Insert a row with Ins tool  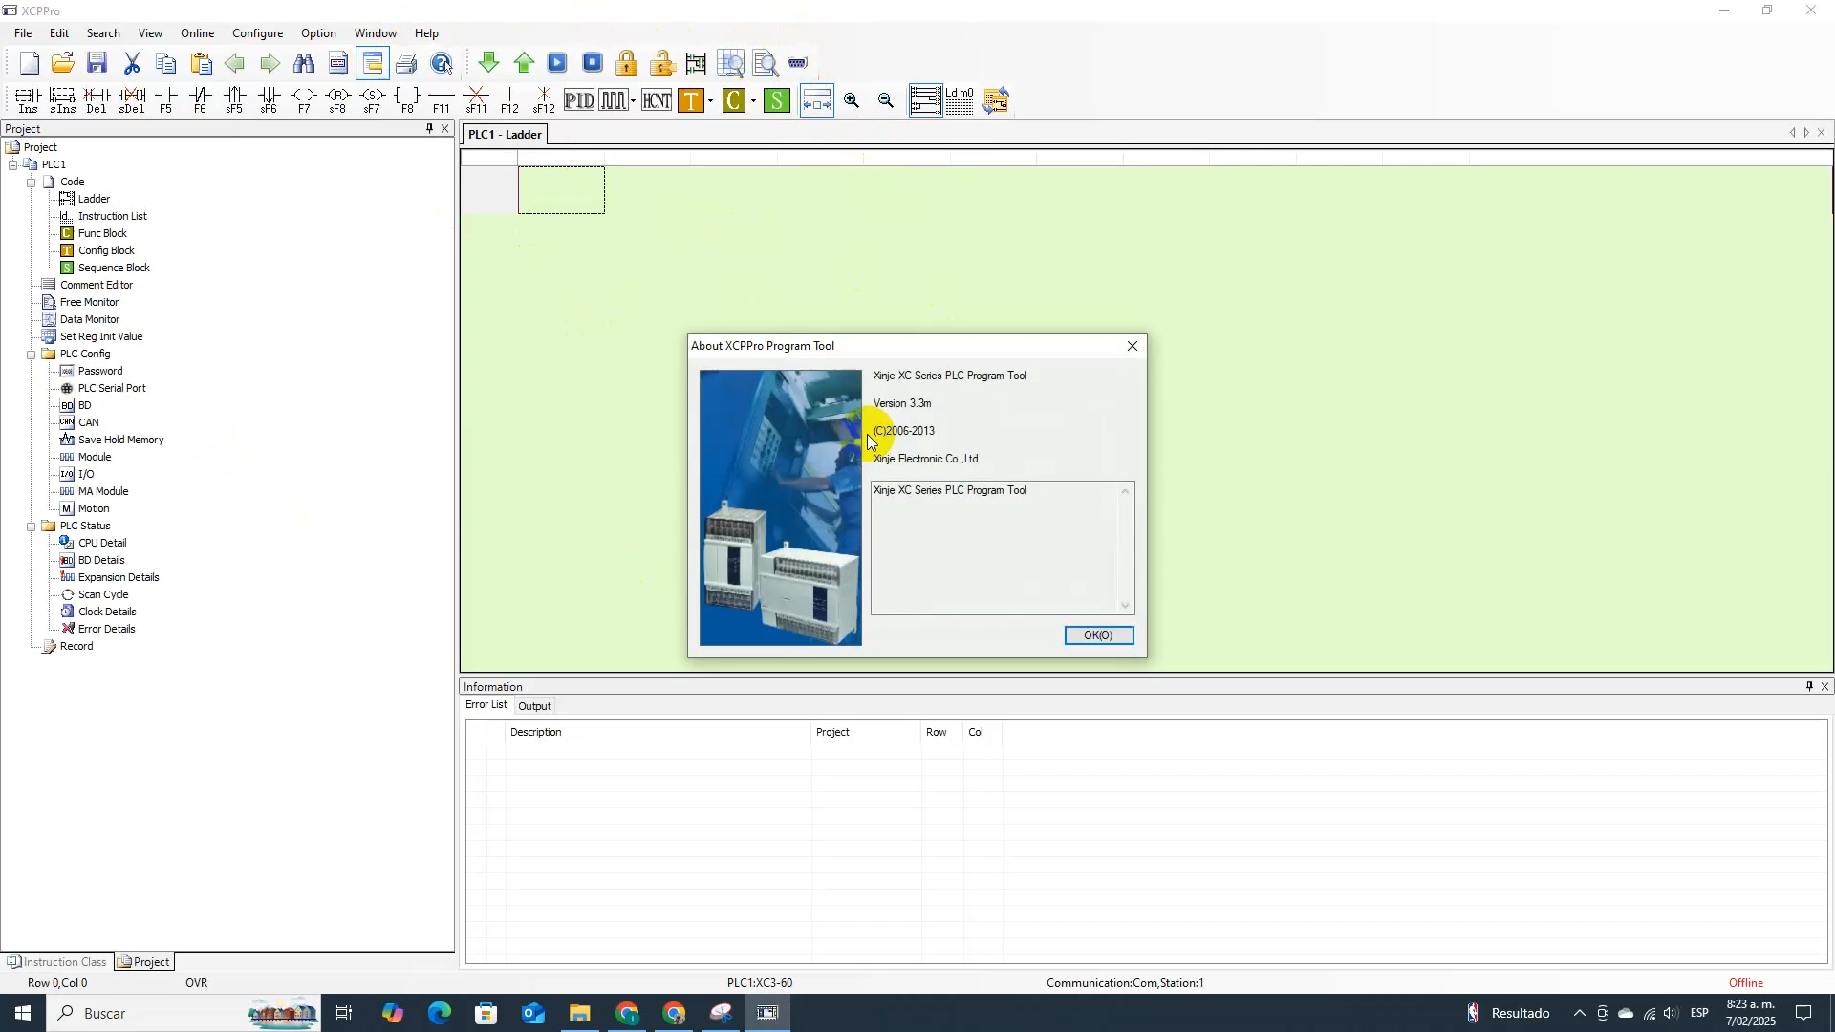tap(28, 100)
